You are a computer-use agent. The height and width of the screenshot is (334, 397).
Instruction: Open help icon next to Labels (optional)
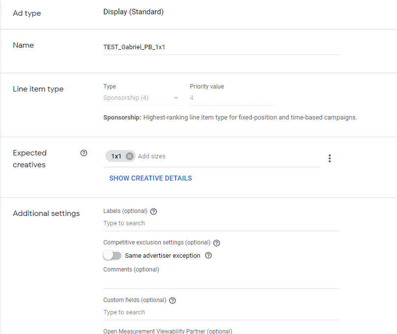(153, 212)
